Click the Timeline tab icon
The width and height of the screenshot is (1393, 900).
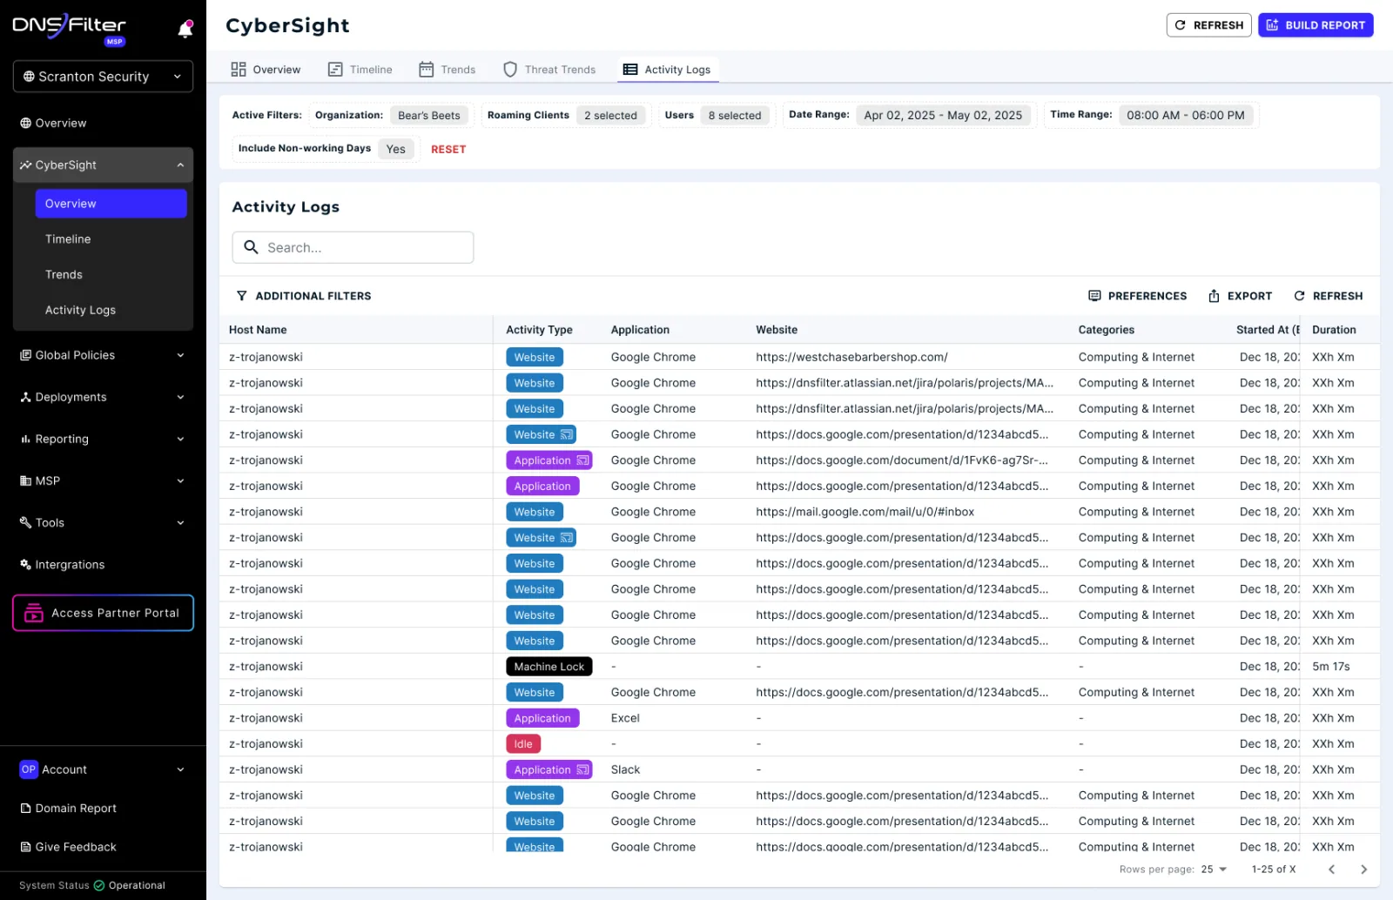coord(335,70)
